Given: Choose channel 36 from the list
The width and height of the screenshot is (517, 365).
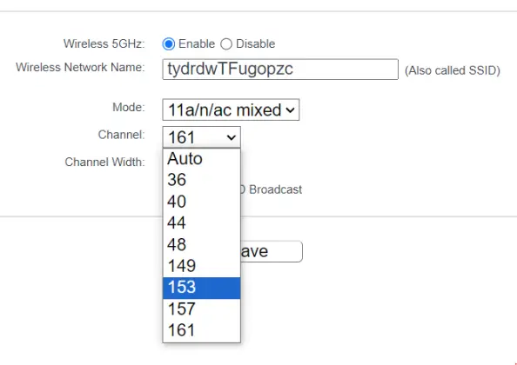Looking at the screenshot, I should tap(201, 180).
